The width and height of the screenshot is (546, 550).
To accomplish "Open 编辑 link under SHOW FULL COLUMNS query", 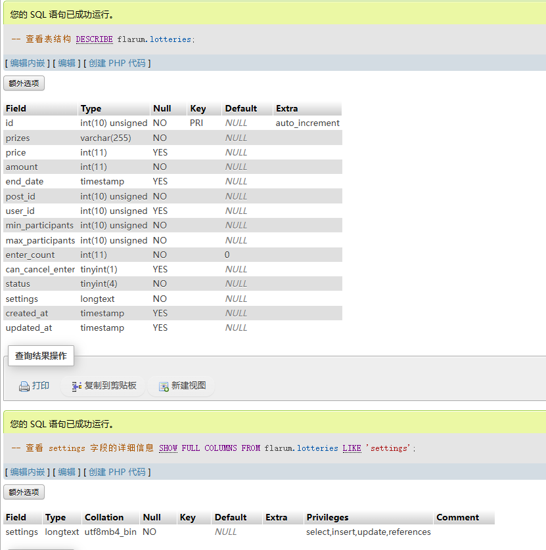I will click(67, 472).
